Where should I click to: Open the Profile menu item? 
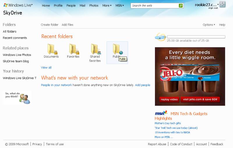click(58, 6)
